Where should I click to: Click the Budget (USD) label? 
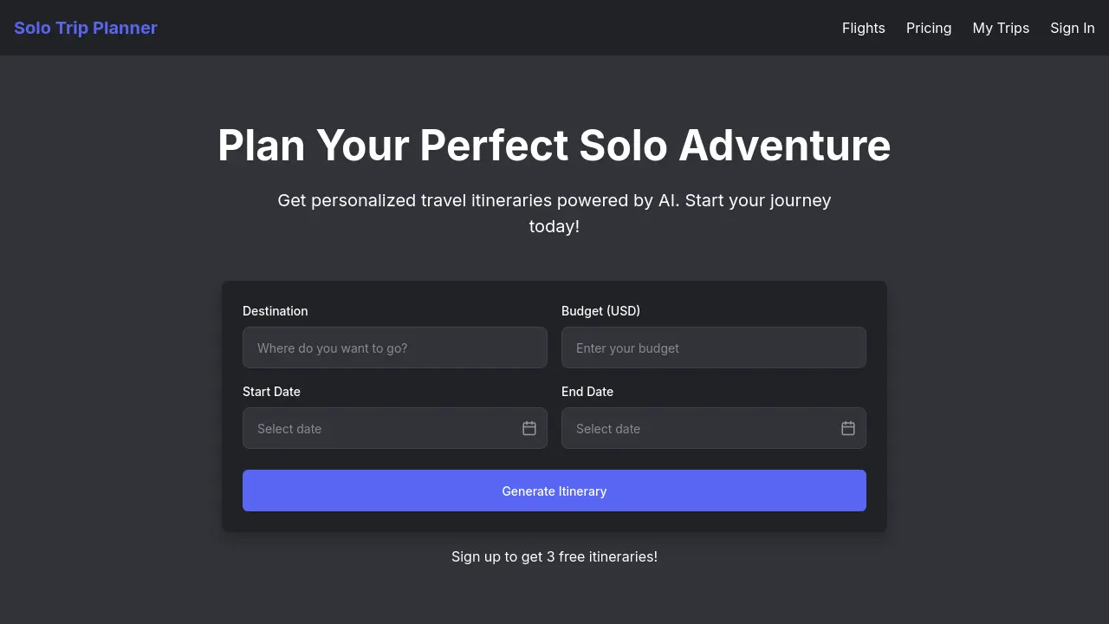tap(600, 311)
